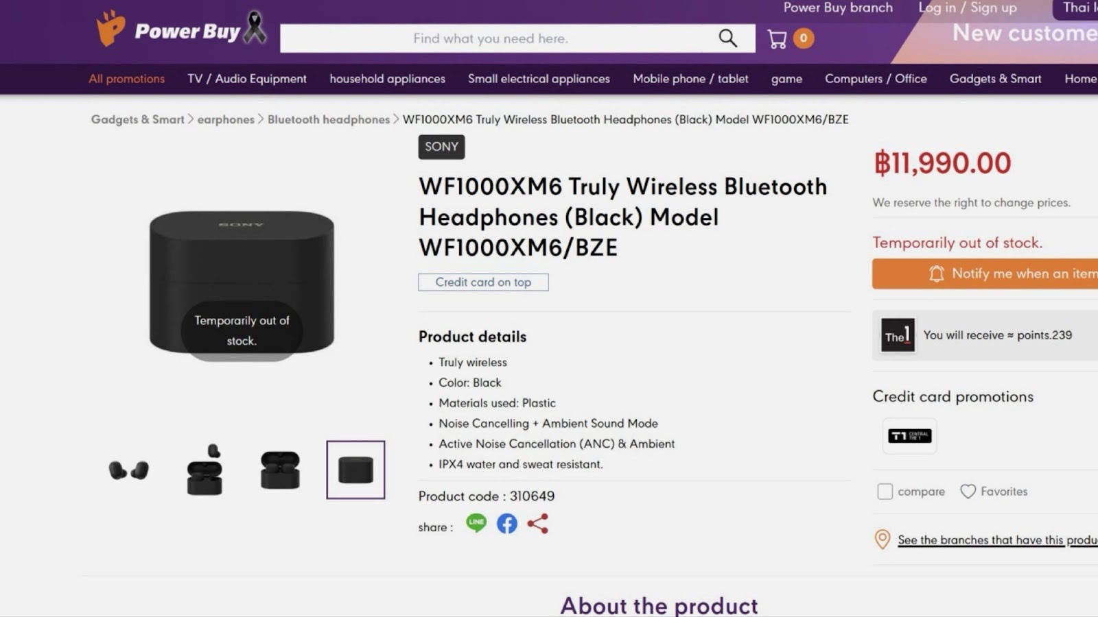Go to All promotions
This screenshot has width=1098, height=617.
(127, 79)
